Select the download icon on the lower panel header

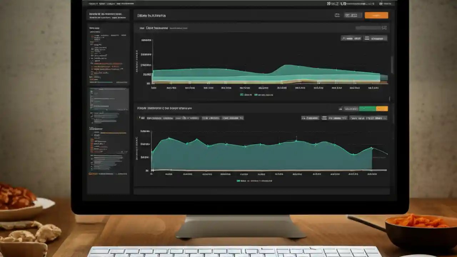pos(340,109)
